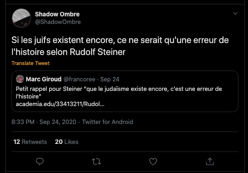248x173 pixels.
Task: Click the reply speech bubble icon
Action: pyautogui.click(x=40, y=161)
